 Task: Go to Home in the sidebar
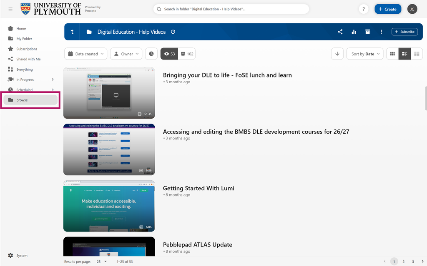21,29
